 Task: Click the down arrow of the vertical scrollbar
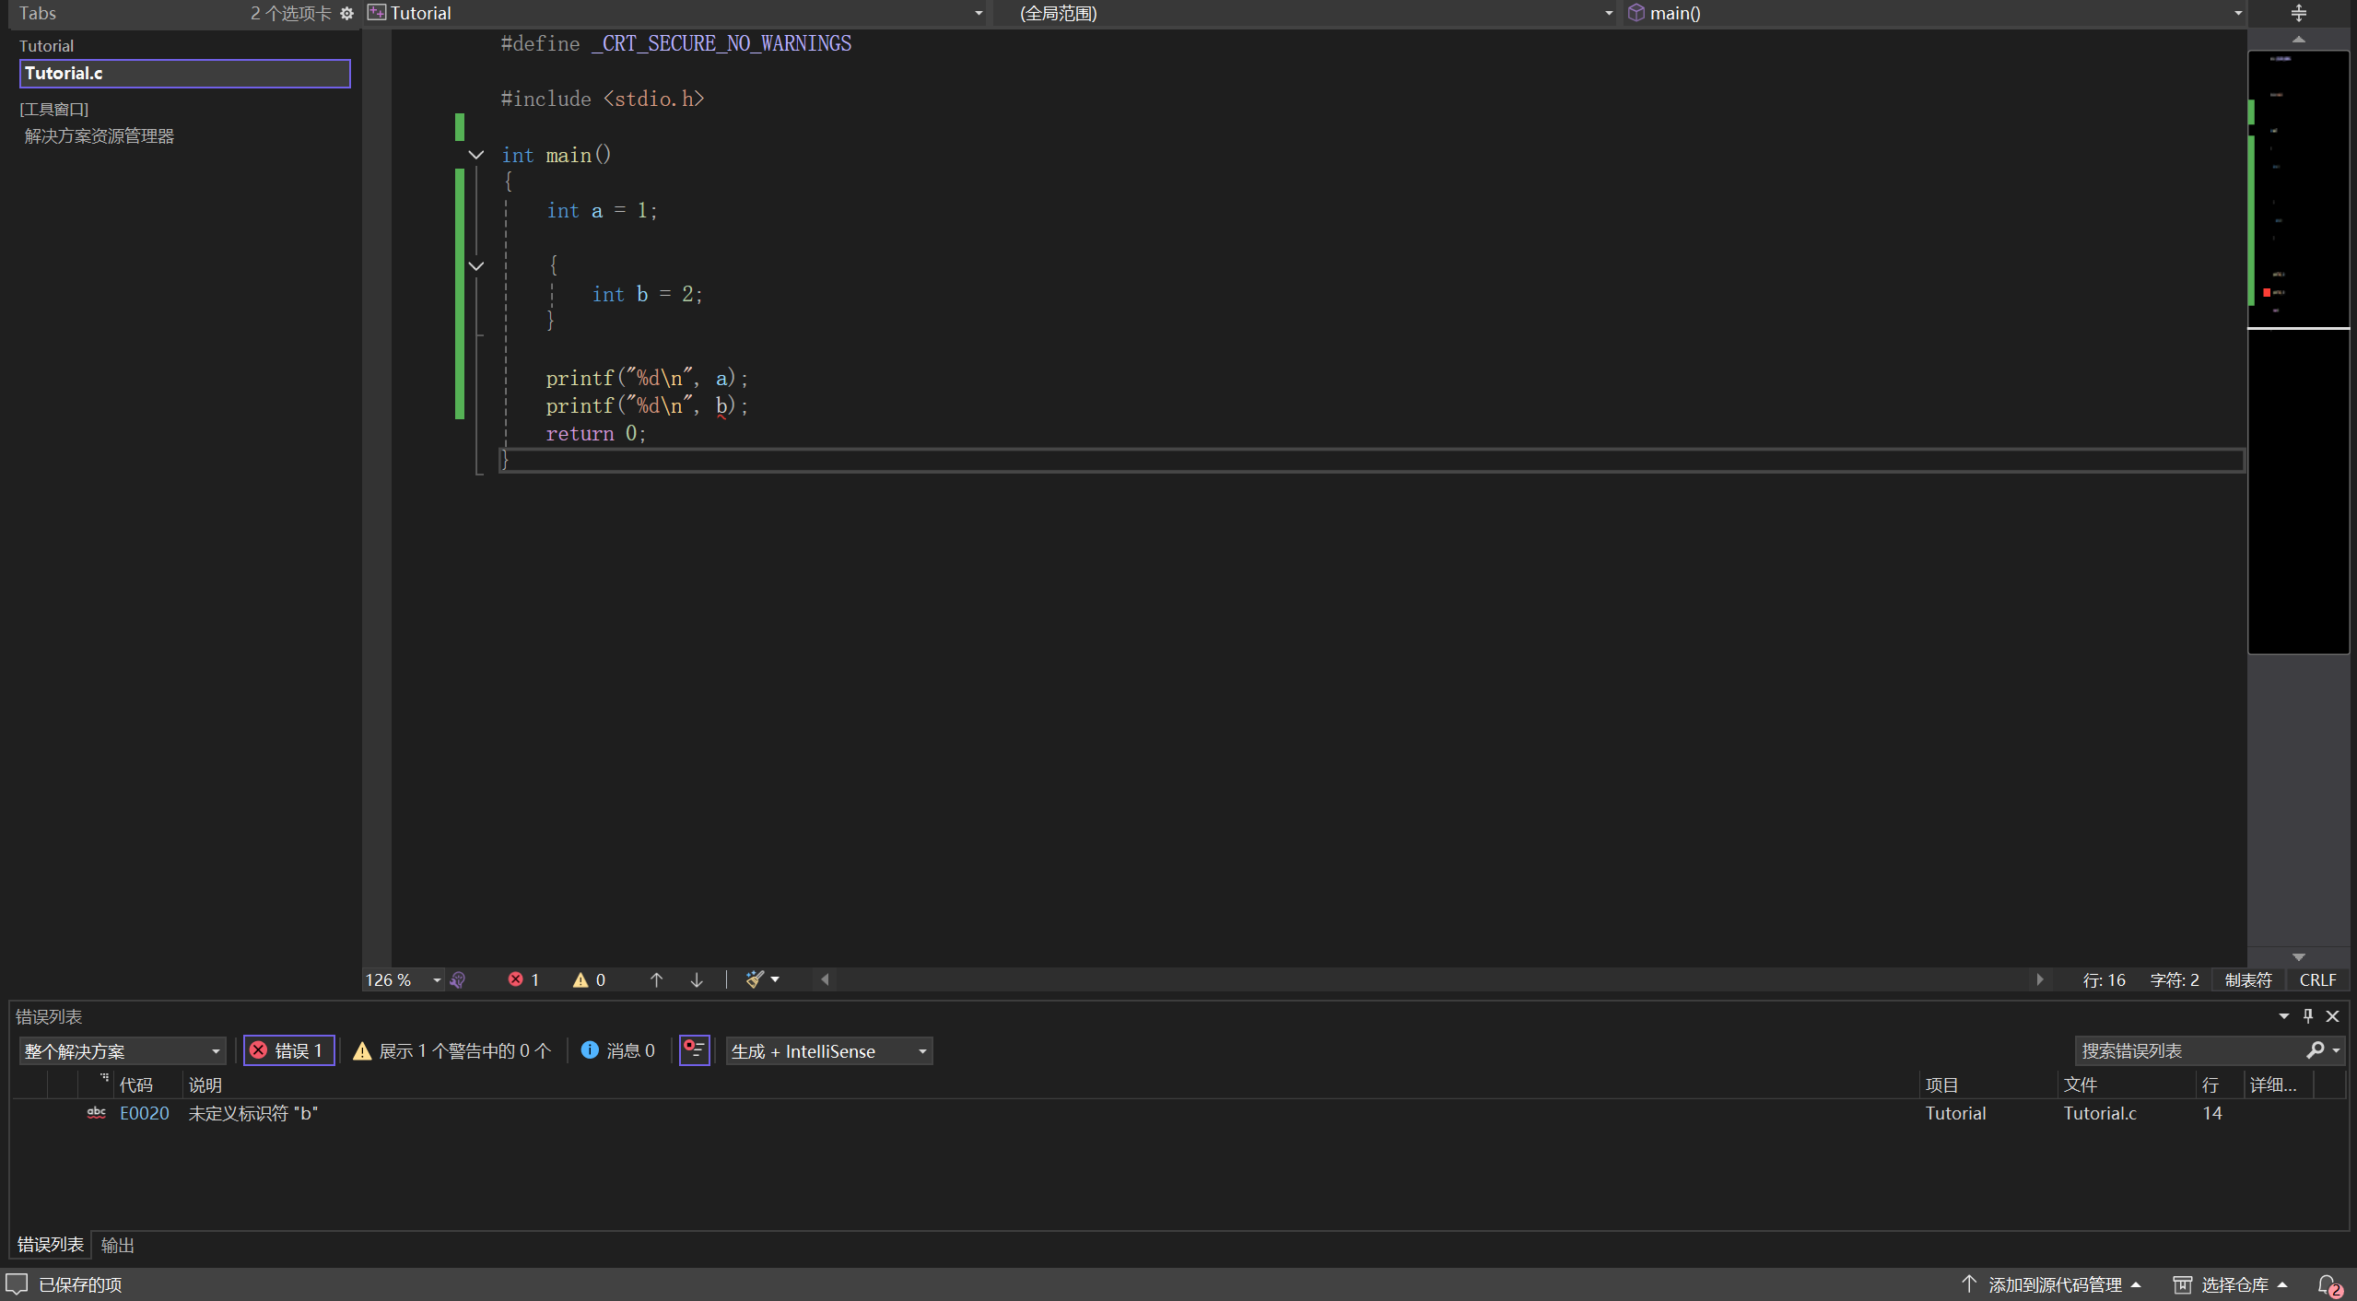[2298, 957]
